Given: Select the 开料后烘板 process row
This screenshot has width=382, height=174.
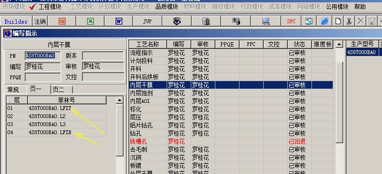Looking at the screenshot, I should click(x=231, y=77).
